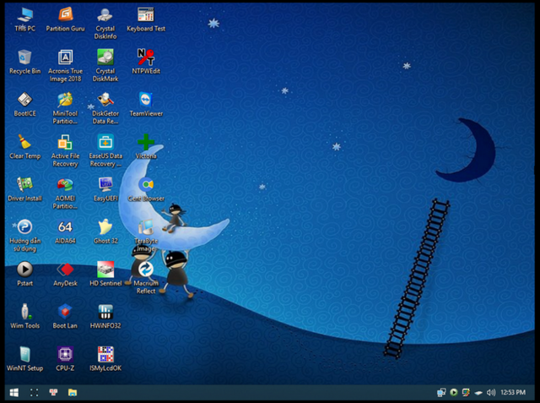540x403 pixels.
Task: Launch Keyboard Test utility
Action: point(146,20)
